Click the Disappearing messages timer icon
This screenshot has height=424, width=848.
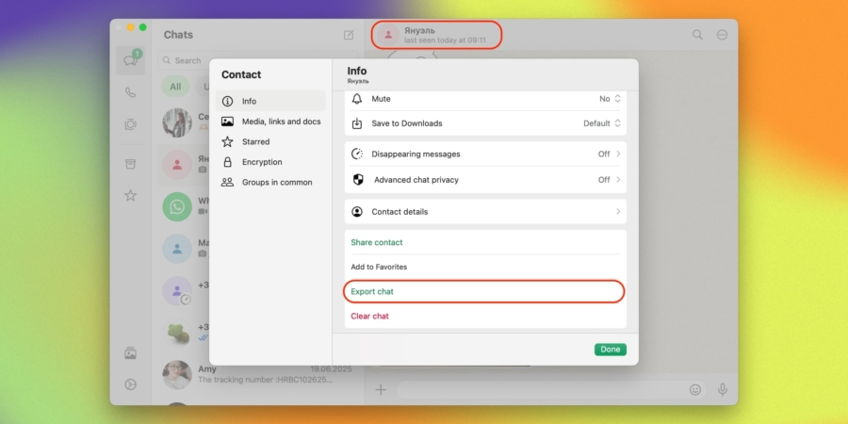click(x=357, y=155)
